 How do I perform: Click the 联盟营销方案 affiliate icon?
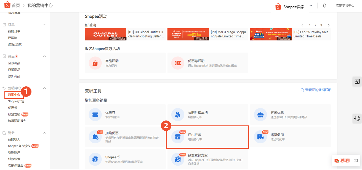(x=178, y=159)
